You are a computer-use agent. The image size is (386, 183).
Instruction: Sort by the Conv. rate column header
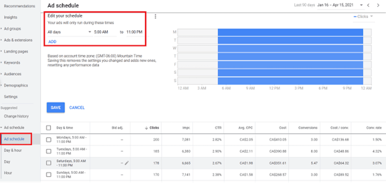tap(374, 128)
